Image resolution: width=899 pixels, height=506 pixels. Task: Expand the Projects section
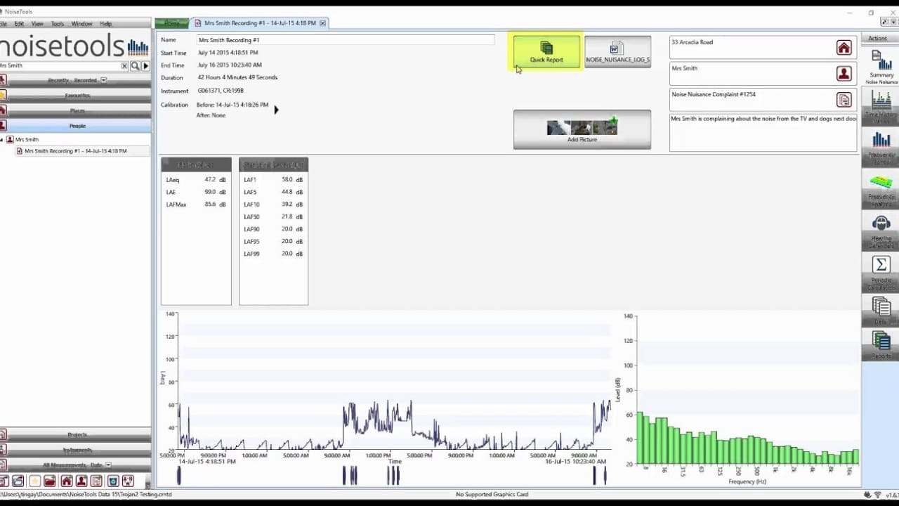75,434
